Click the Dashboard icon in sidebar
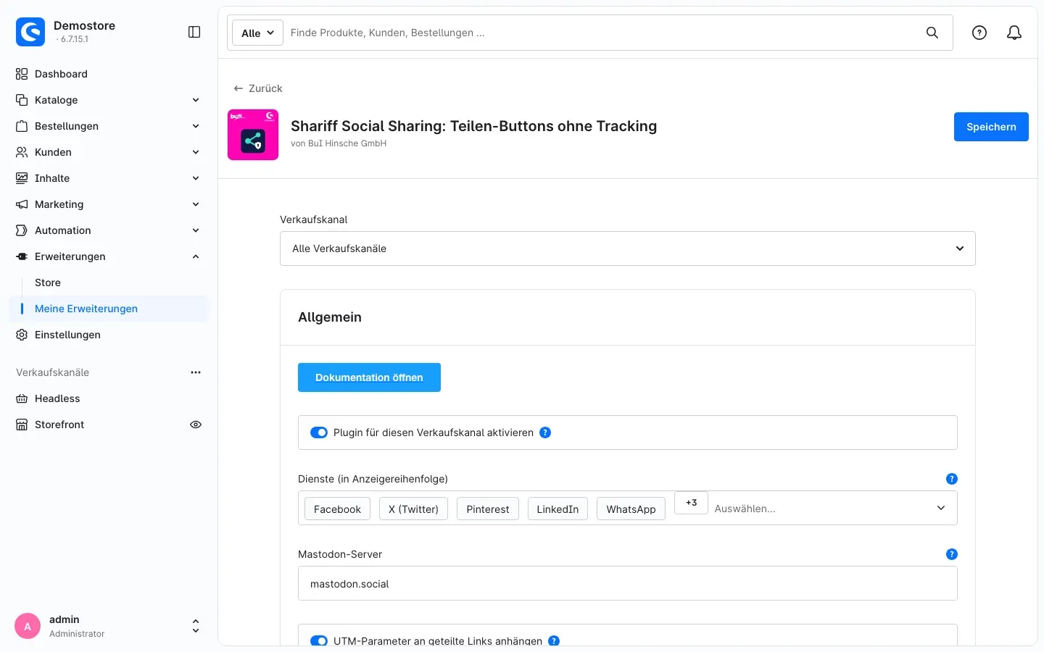 click(x=22, y=74)
